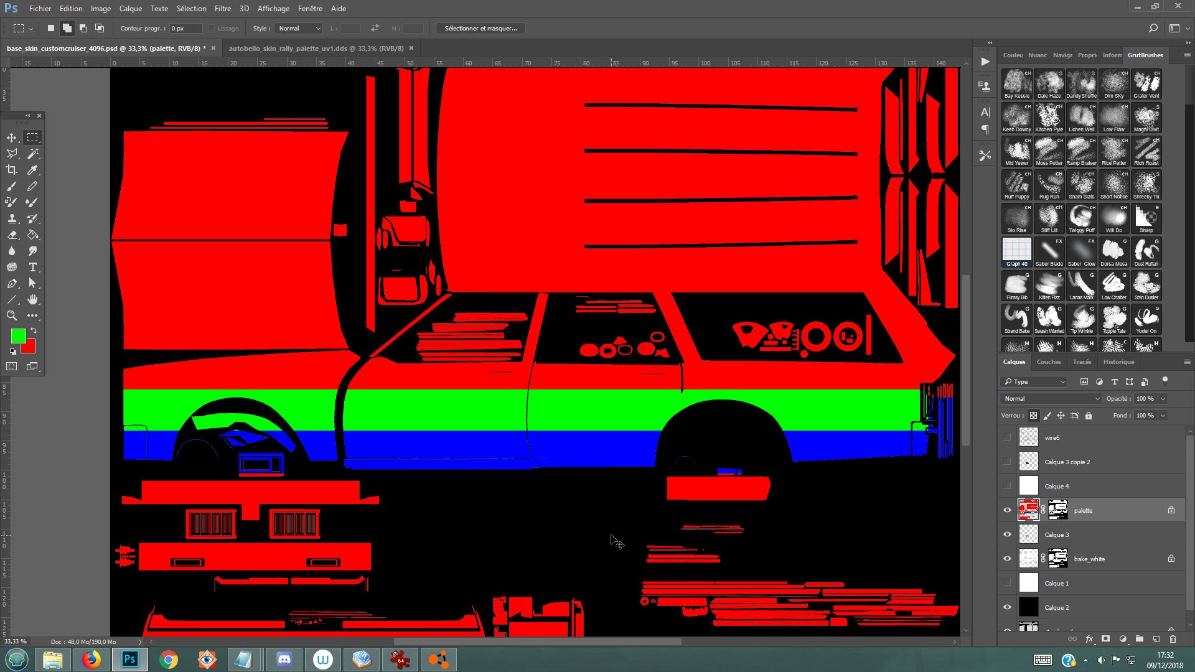The height and width of the screenshot is (672, 1195).
Task: Open the Style dropdown set to Normal
Action: point(299,29)
